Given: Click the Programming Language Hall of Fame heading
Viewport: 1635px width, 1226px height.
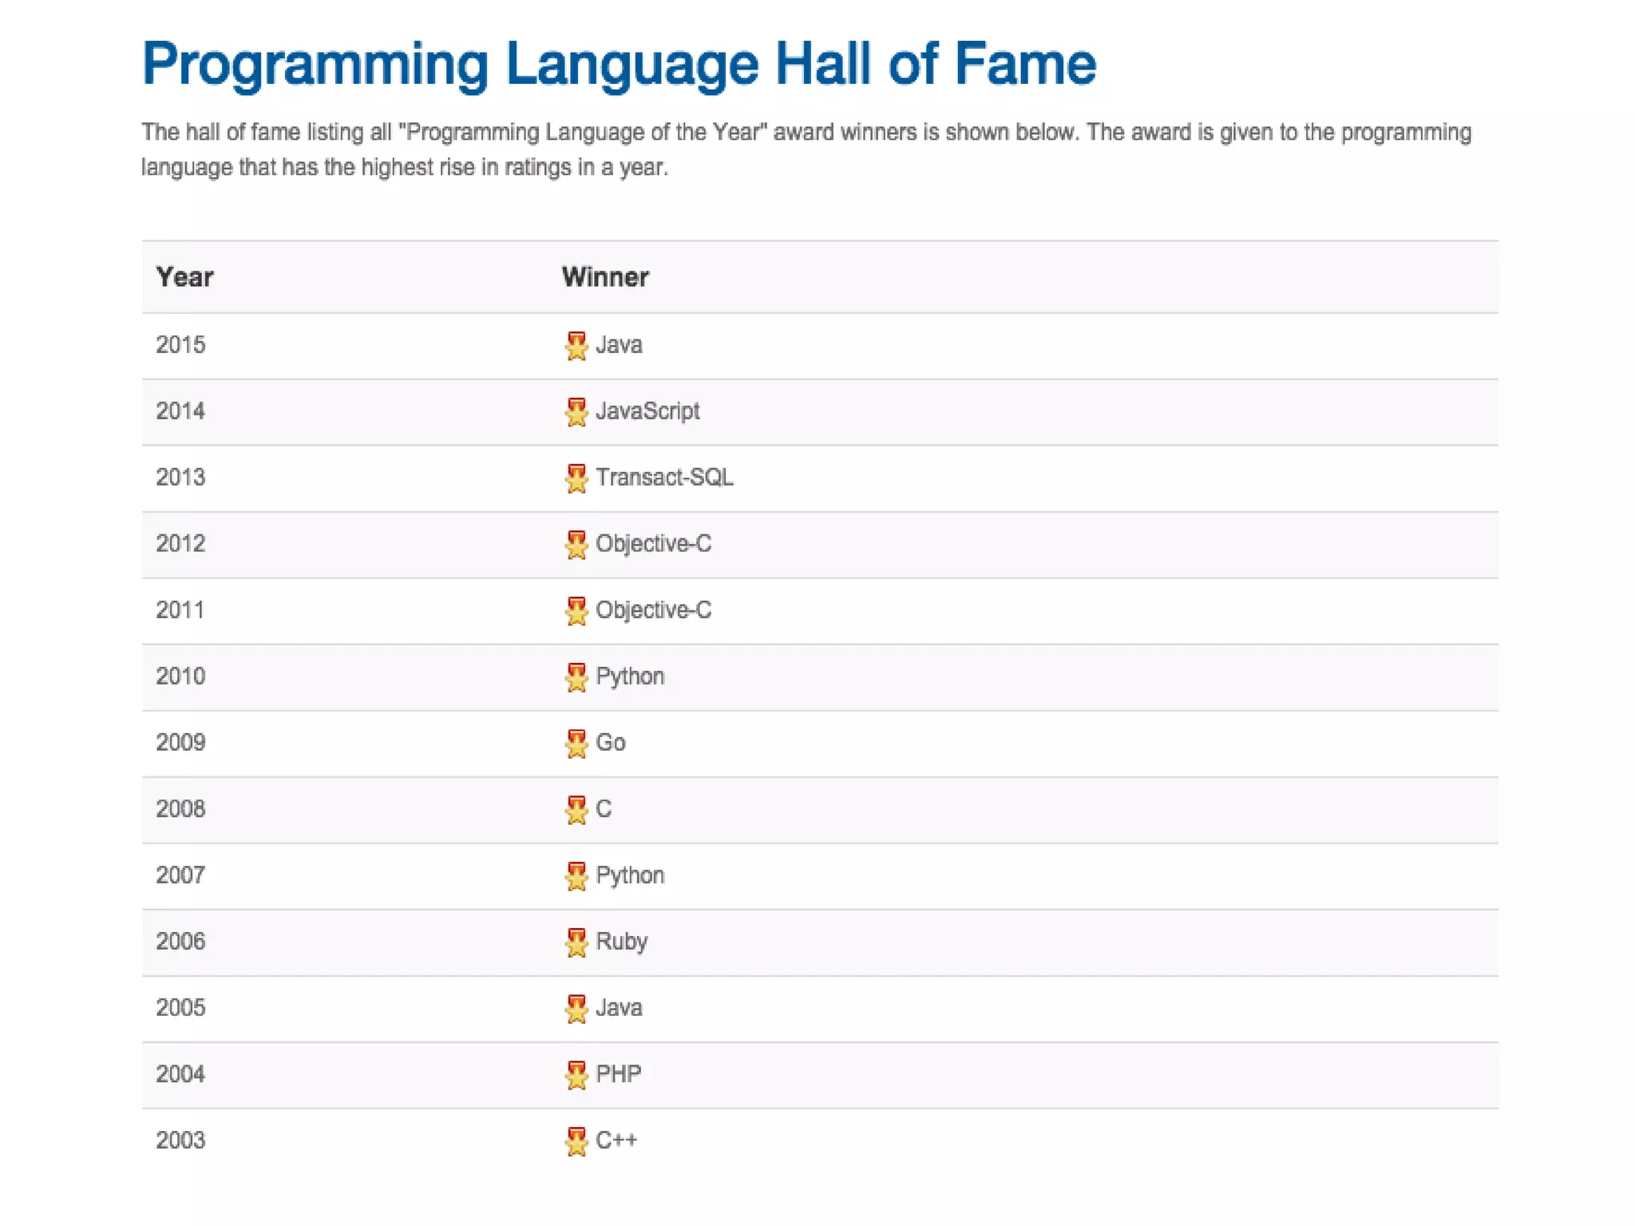Looking at the screenshot, I should point(619,64).
